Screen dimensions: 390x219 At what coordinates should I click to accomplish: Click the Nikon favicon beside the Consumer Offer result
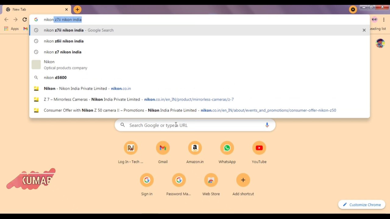click(x=36, y=110)
